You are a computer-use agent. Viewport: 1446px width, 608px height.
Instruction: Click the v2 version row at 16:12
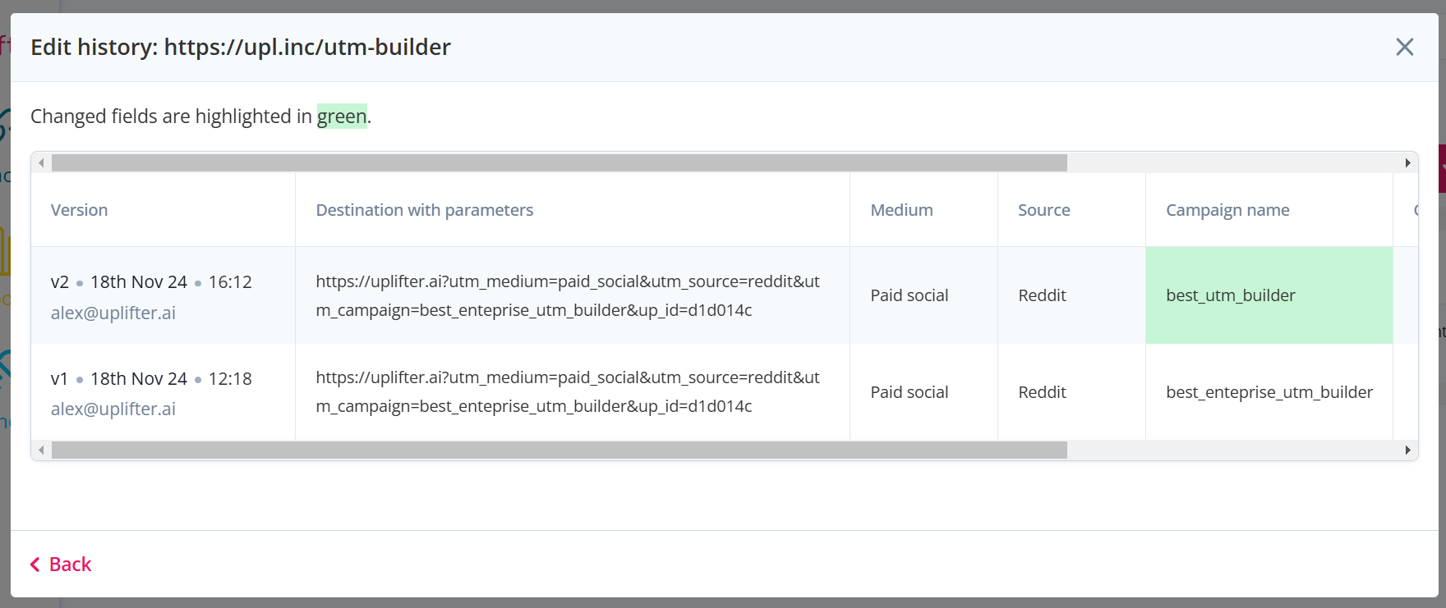tap(725, 295)
